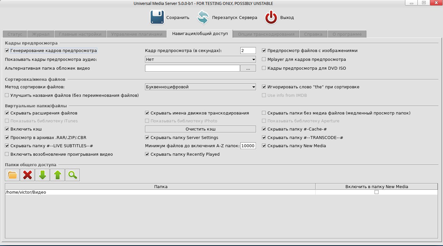The width and height of the screenshot is (443, 246).
Task: Select the Навигация/общий доступ tab
Action: pos(200,34)
